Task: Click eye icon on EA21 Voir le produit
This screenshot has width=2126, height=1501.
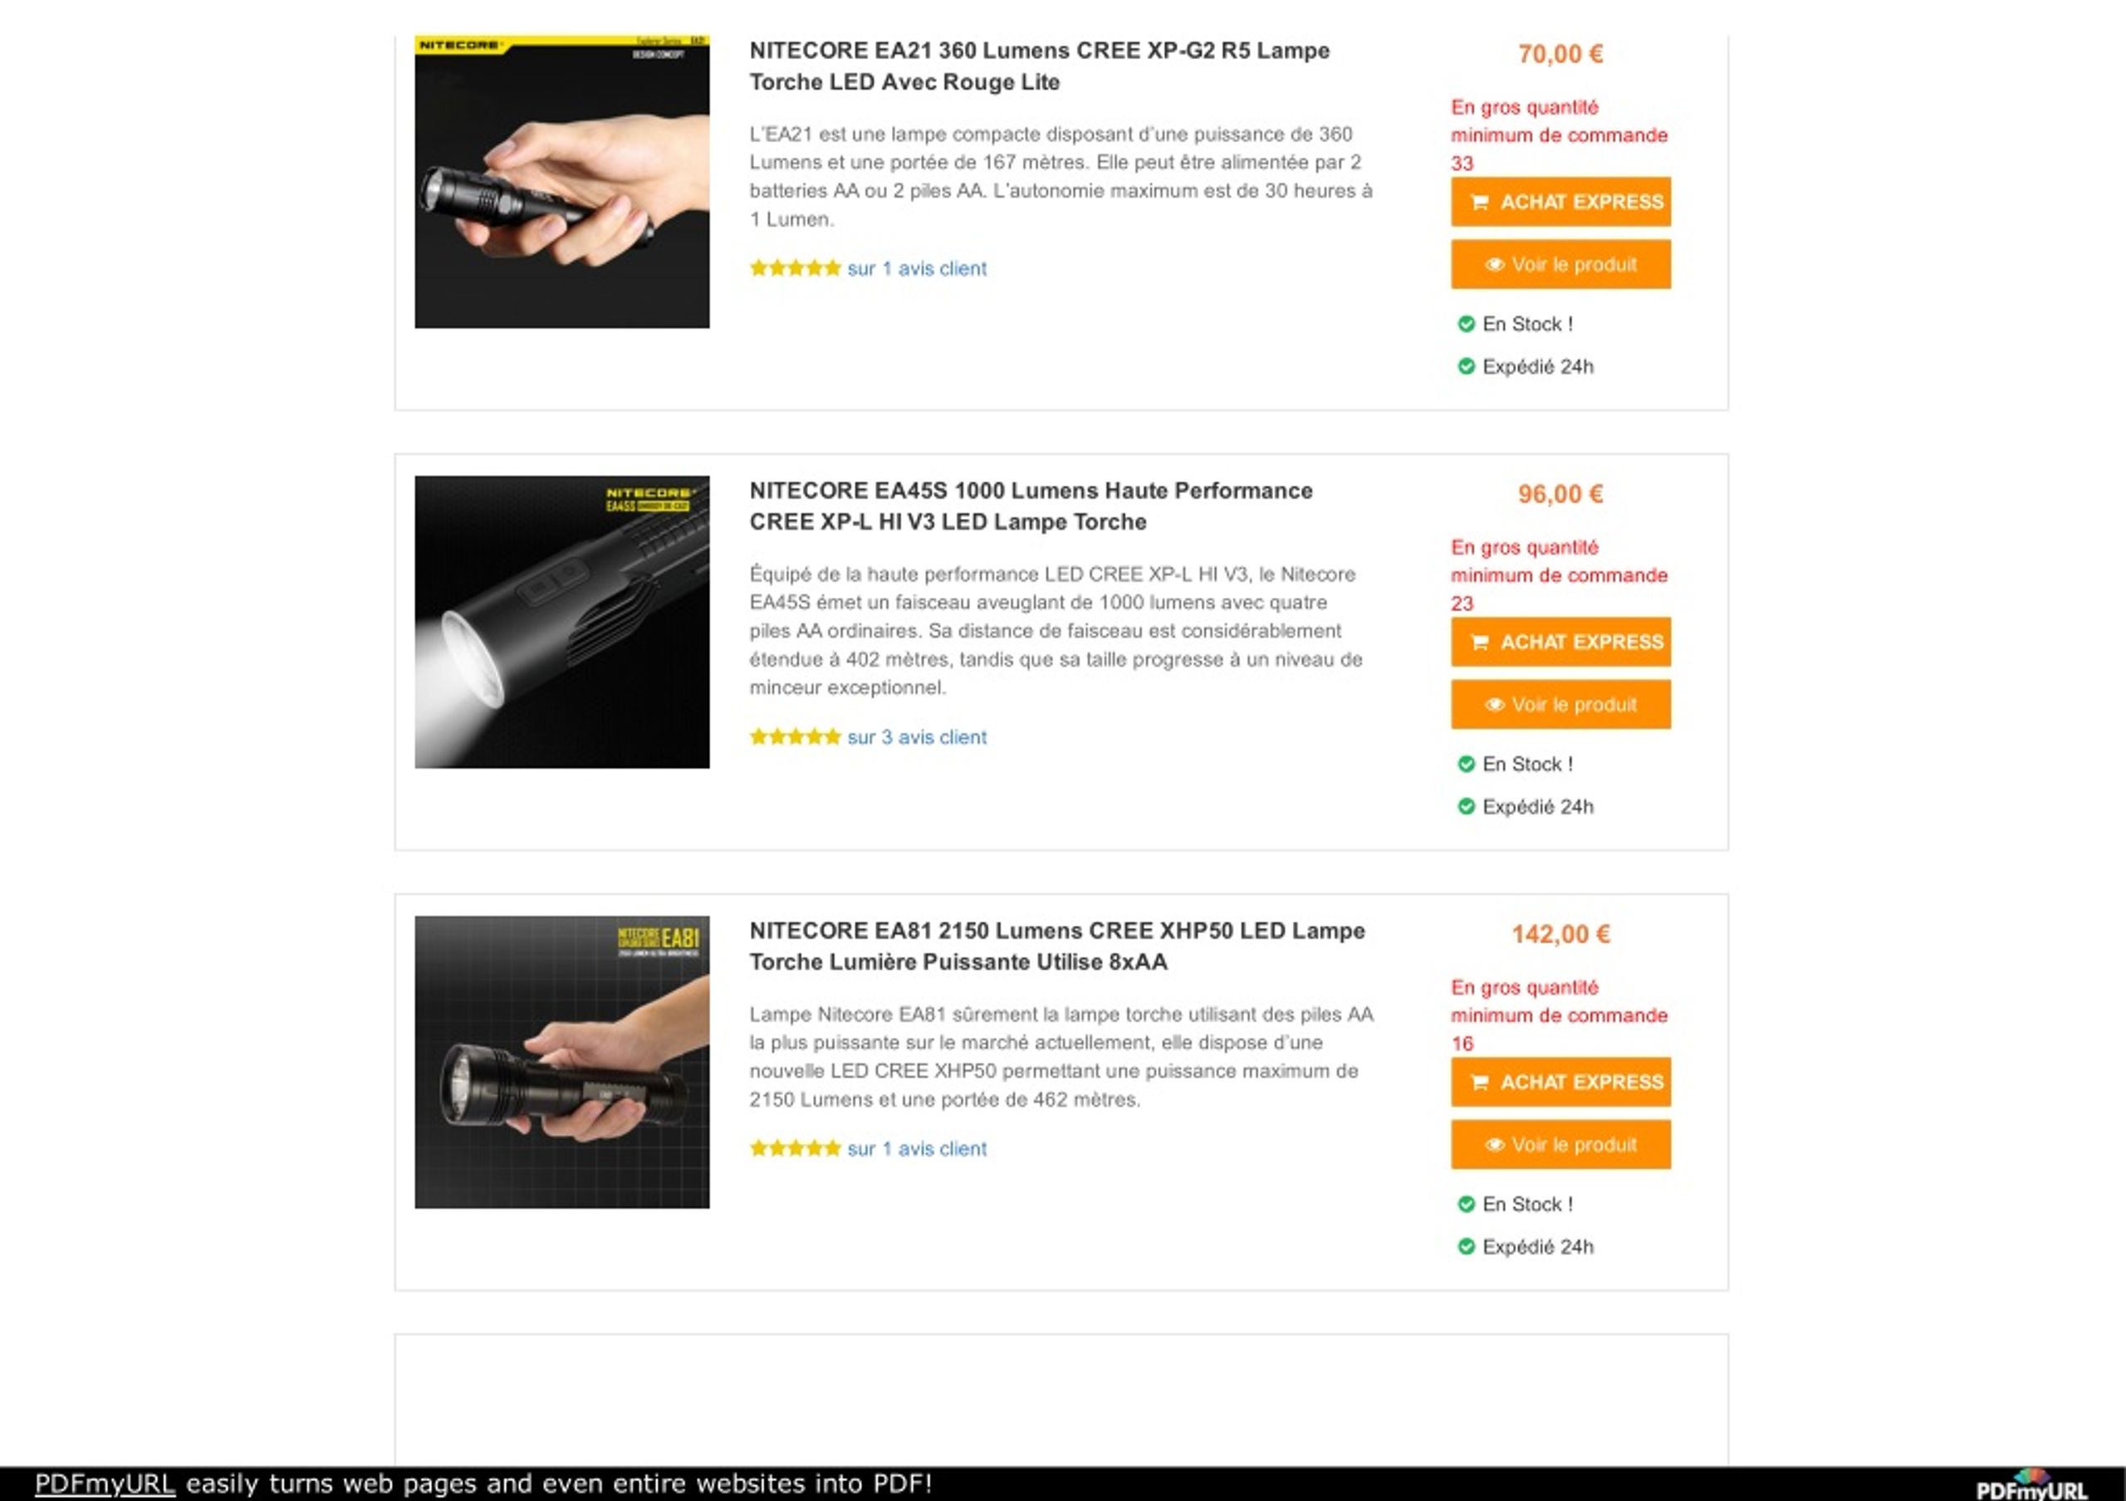Action: (1495, 265)
